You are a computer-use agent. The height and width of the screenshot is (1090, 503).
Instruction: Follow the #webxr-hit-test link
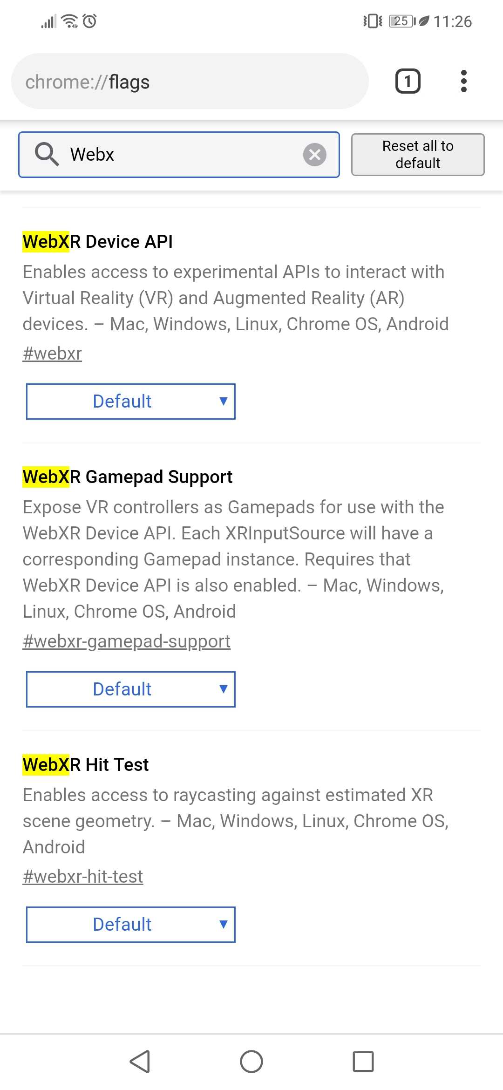82,876
